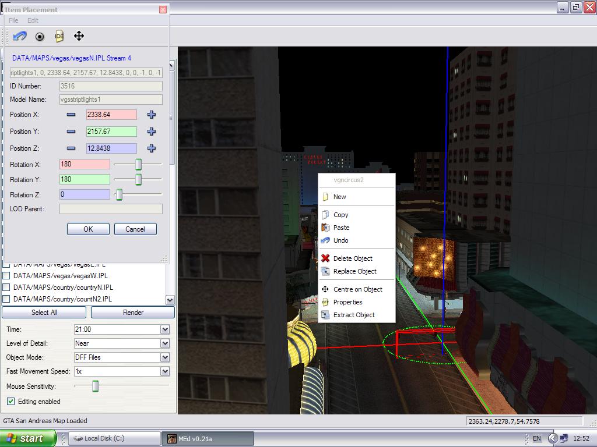Click the Position Z value field

(x=111, y=148)
